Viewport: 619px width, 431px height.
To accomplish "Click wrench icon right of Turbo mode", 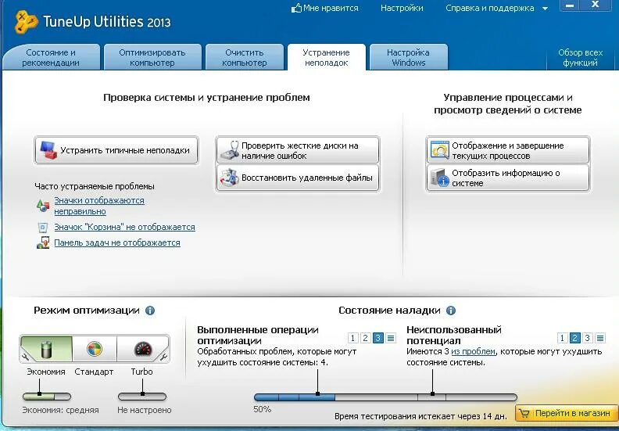I will coord(163,357).
